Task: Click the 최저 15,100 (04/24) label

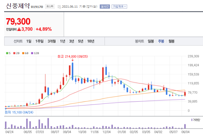Action: click(19, 112)
